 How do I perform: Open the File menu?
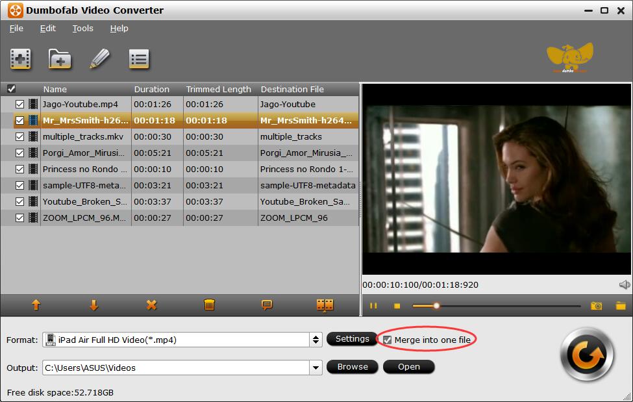tap(16, 29)
